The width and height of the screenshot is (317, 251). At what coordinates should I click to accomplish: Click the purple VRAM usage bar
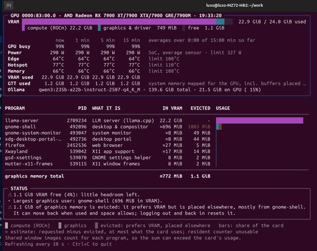[x=119, y=22]
